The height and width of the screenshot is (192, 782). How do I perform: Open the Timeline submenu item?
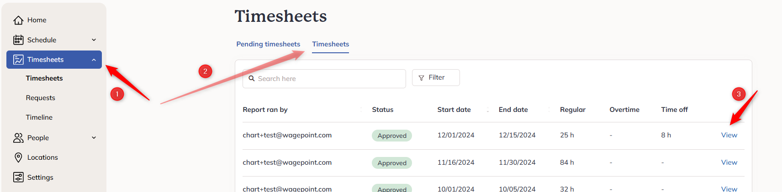tap(39, 117)
